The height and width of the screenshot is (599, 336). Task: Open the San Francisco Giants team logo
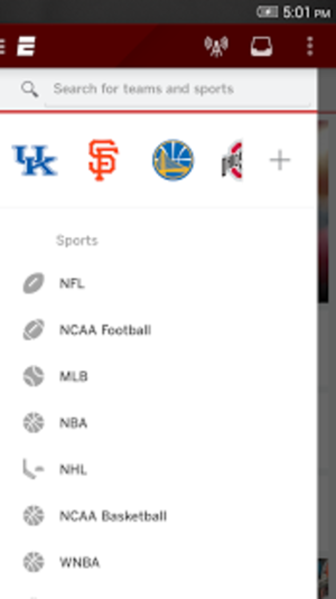point(103,160)
